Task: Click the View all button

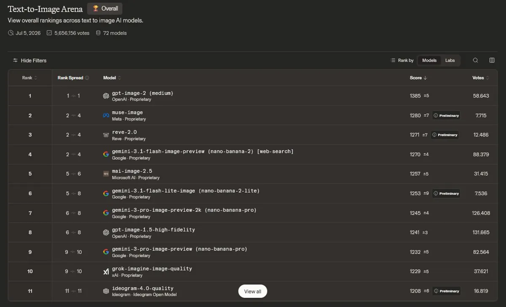Action: tap(253, 291)
